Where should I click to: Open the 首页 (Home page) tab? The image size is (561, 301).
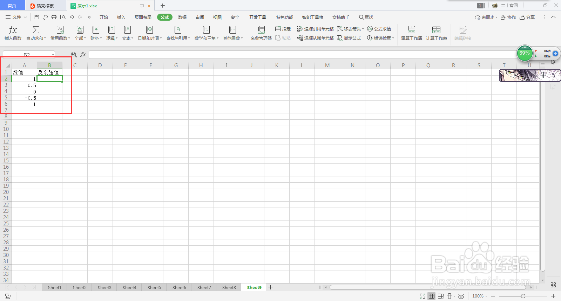12,6
